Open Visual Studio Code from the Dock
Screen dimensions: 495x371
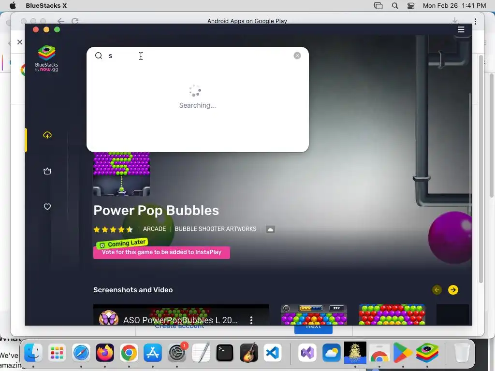[273, 353]
